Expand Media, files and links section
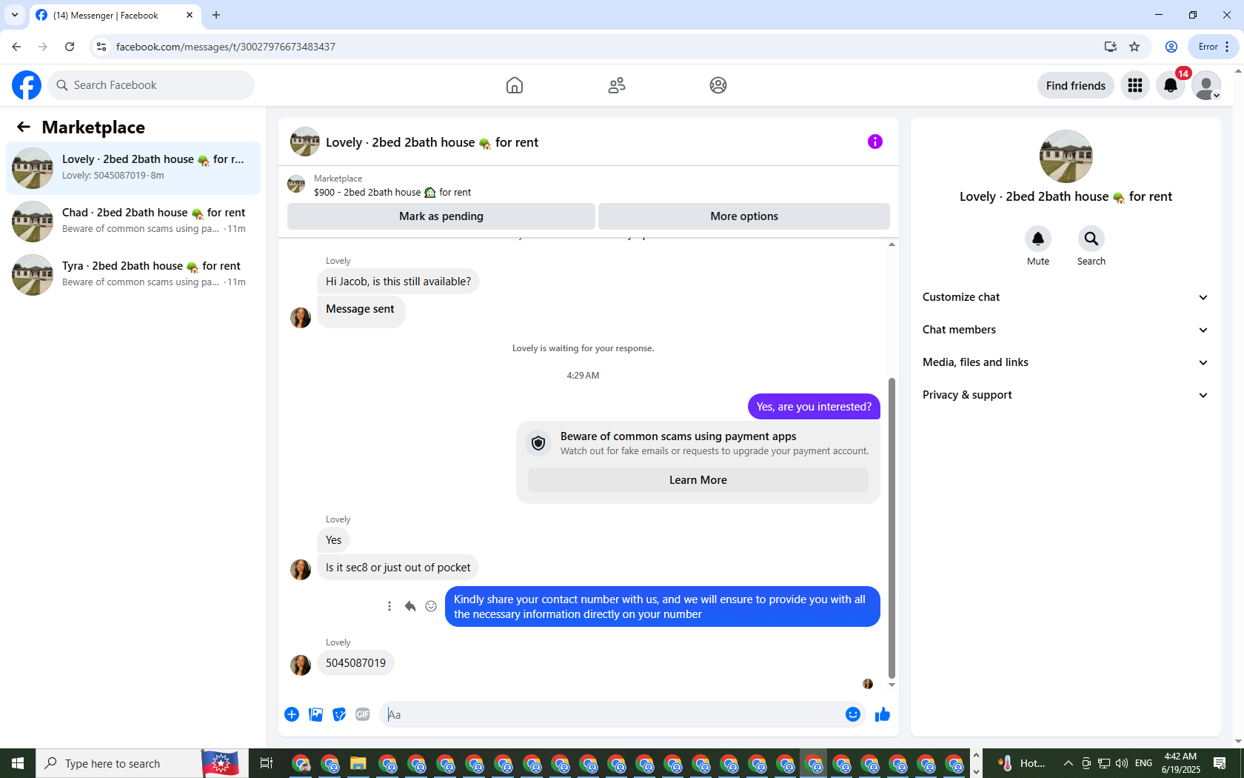The height and width of the screenshot is (778, 1244). point(1066,362)
